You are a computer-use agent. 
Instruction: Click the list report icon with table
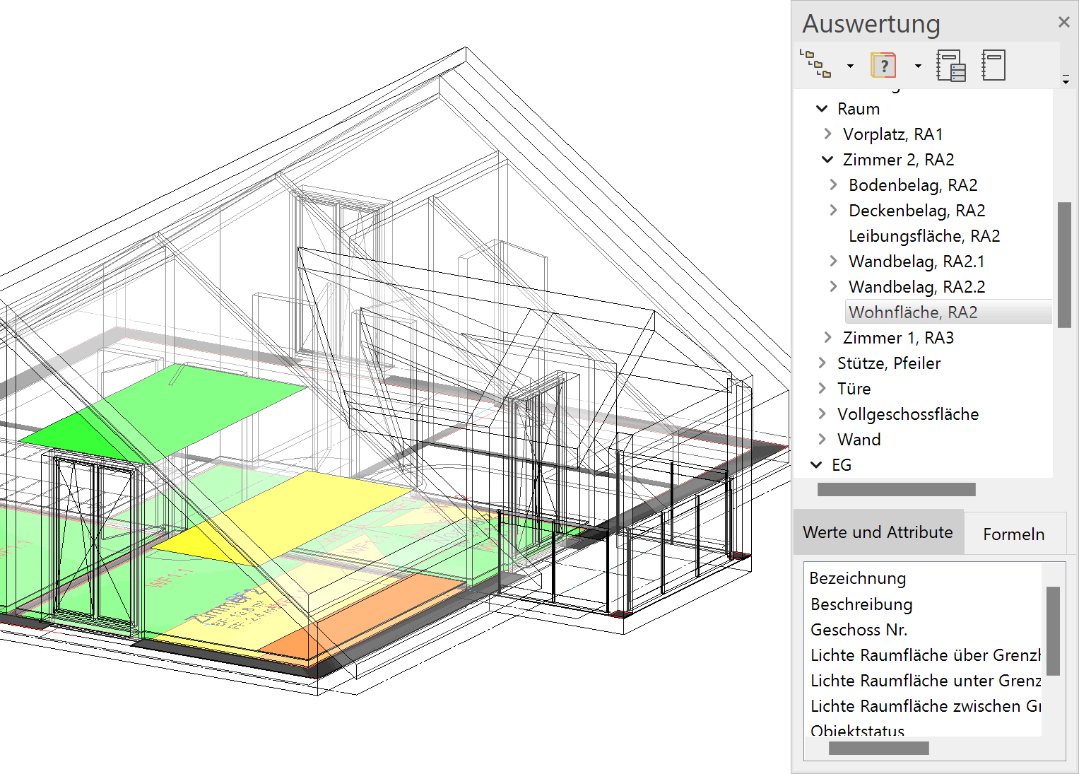951,65
